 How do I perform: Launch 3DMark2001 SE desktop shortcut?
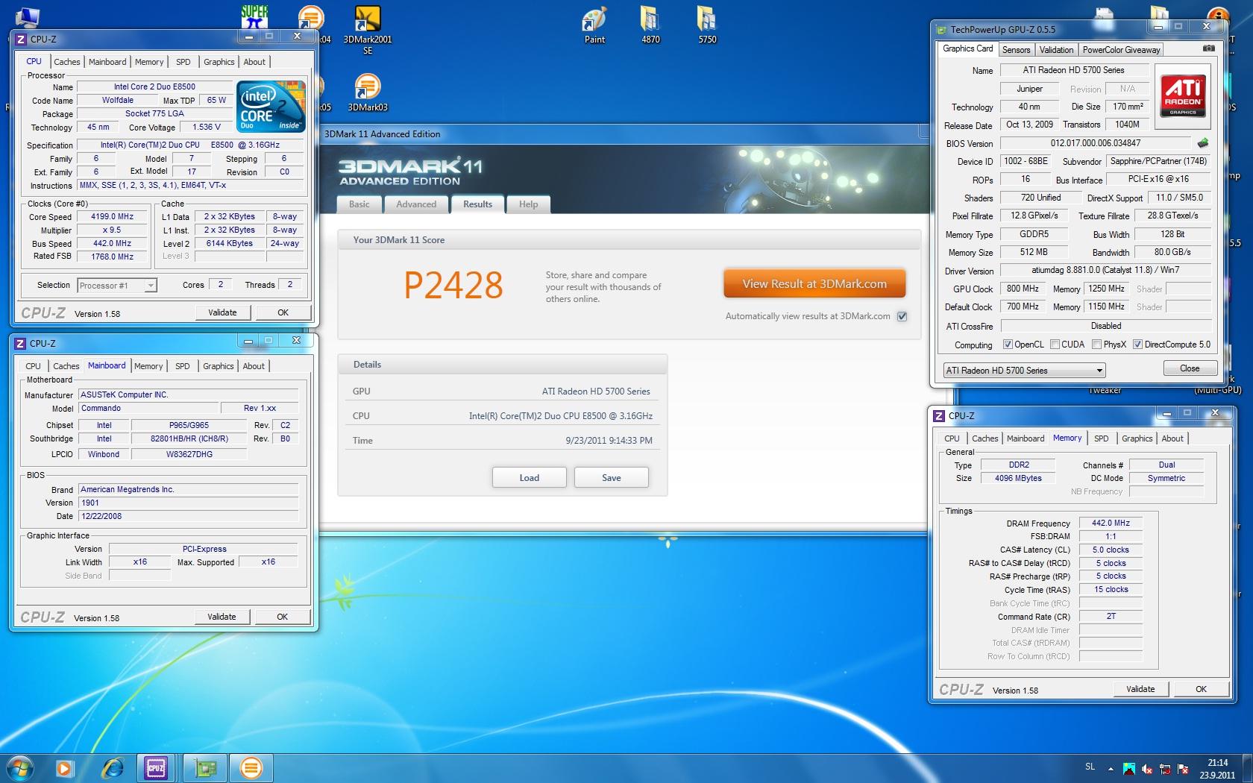coord(367,30)
